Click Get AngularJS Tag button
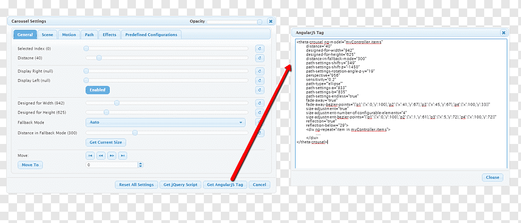This screenshot has width=521, height=223. [x=225, y=185]
